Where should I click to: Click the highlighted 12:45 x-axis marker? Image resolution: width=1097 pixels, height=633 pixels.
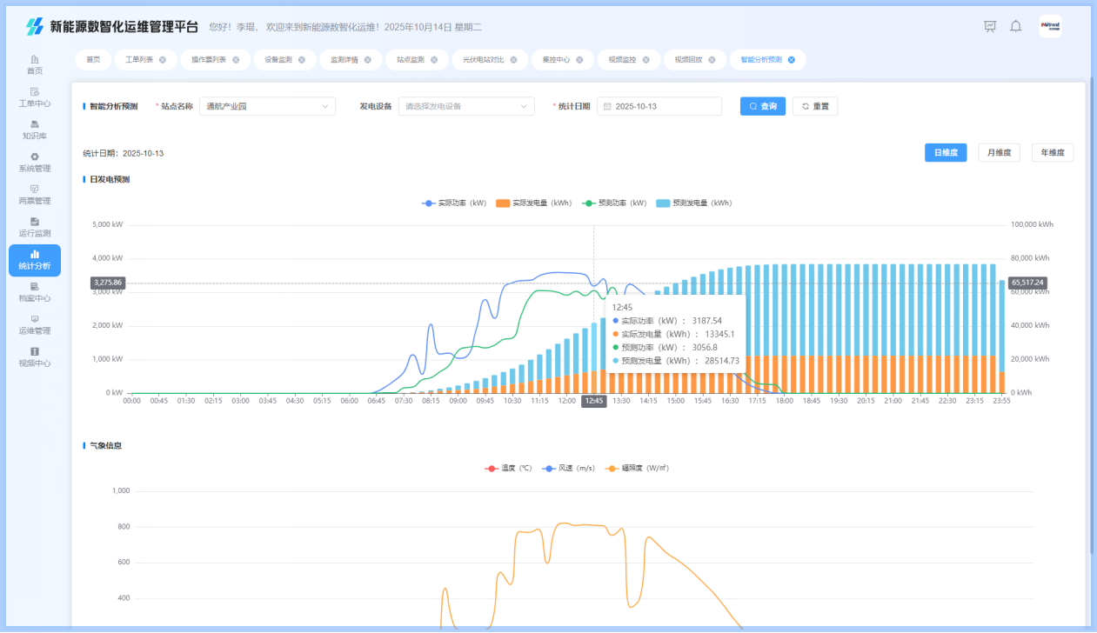pyautogui.click(x=594, y=401)
